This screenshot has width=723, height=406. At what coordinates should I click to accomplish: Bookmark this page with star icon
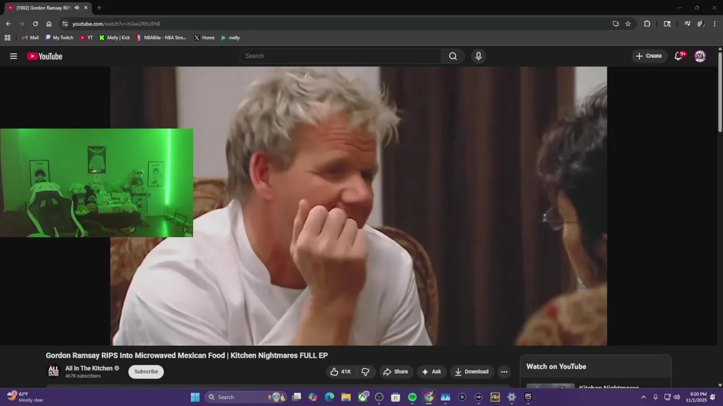click(x=628, y=24)
